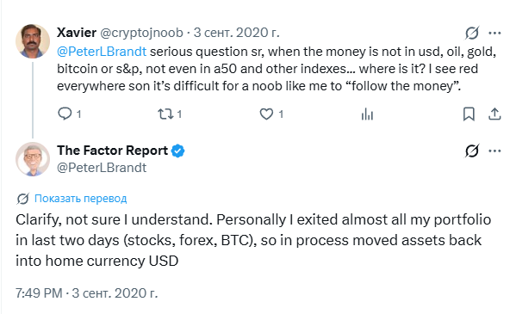Click @PeterLBrandt handle under The Factor Report
Screen dimensions: 516x314
pyautogui.click(x=102, y=168)
